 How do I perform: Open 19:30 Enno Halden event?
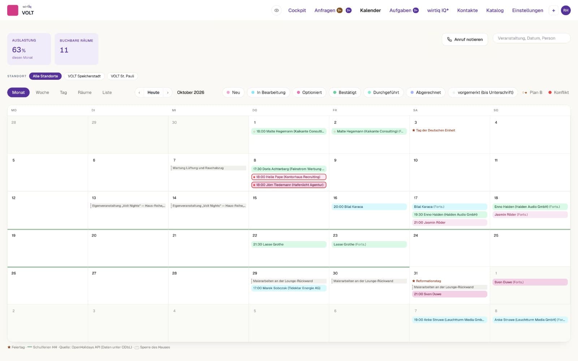click(449, 214)
